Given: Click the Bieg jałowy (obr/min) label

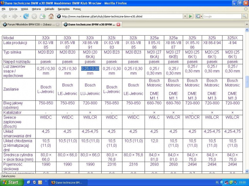Looking at the screenshot, I should [x=13, y=105].
